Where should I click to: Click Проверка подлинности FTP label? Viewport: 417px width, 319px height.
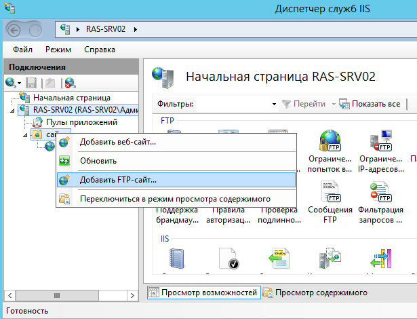tap(279, 215)
